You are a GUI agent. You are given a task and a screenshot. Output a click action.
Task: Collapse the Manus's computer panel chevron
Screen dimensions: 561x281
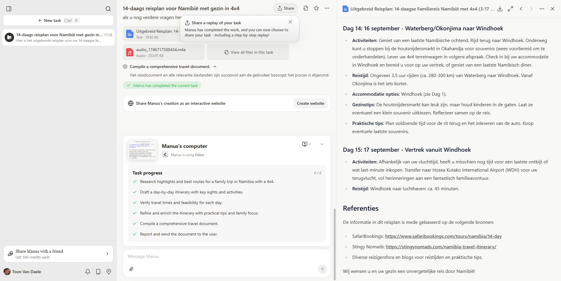pyautogui.click(x=322, y=144)
